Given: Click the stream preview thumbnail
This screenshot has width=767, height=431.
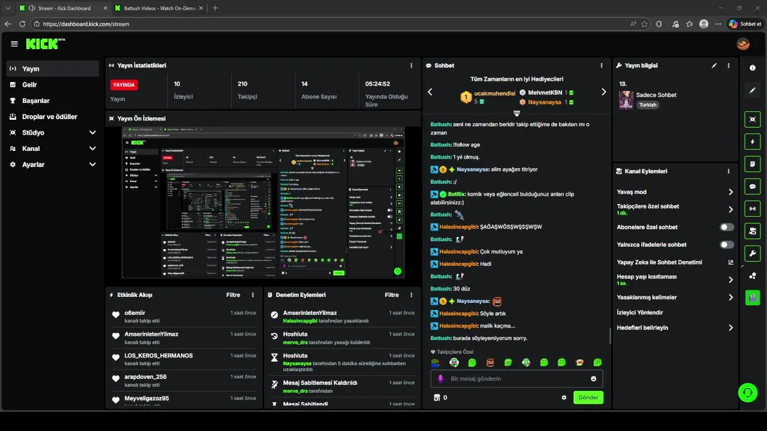Looking at the screenshot, I should click(263, 202).
